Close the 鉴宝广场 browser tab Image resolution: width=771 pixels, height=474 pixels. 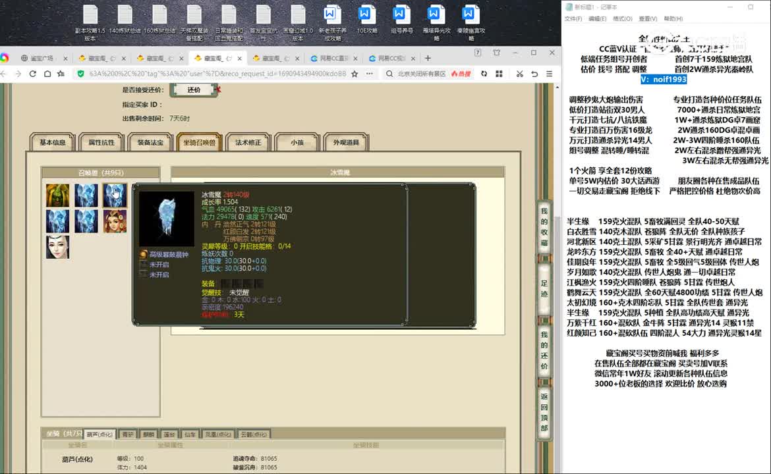click(65, 58)
